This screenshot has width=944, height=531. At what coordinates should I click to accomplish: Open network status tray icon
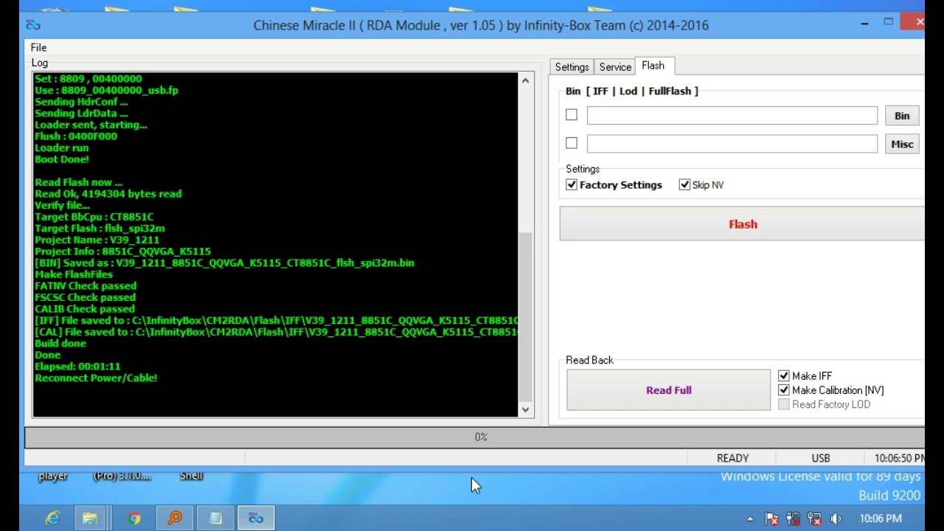pyautogui.click(x=814, y=519)
